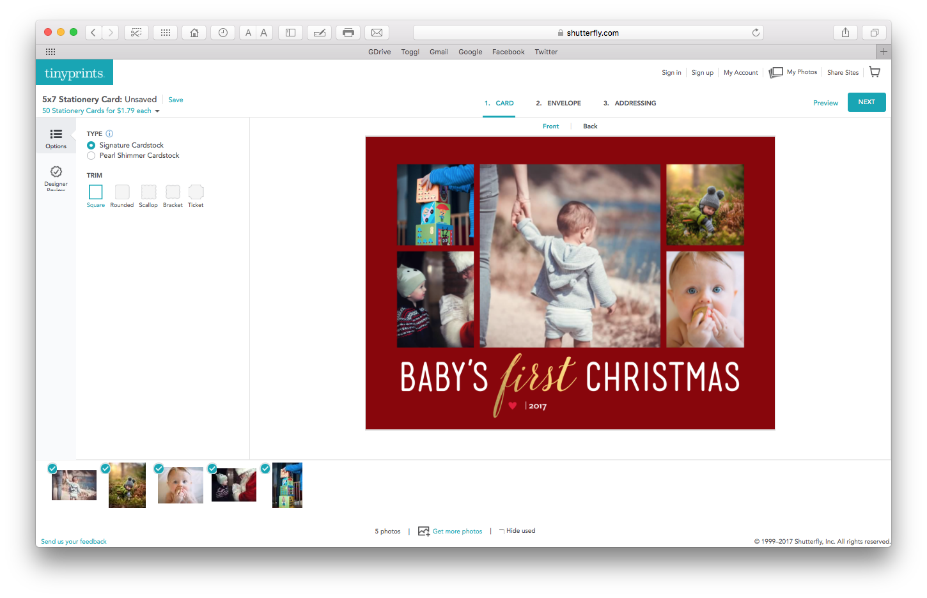The height and width of the screenshot is (598, 927).
Task: Open the shopping cart icon
Action: (875, 72)
